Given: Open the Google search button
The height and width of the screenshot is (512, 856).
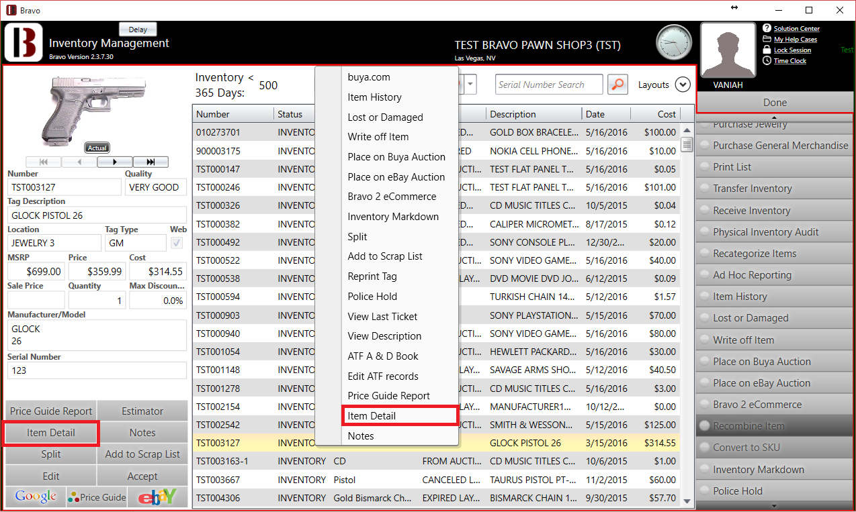Looking at the screenshot, I should pyautogui.click(x=36, y=497).
